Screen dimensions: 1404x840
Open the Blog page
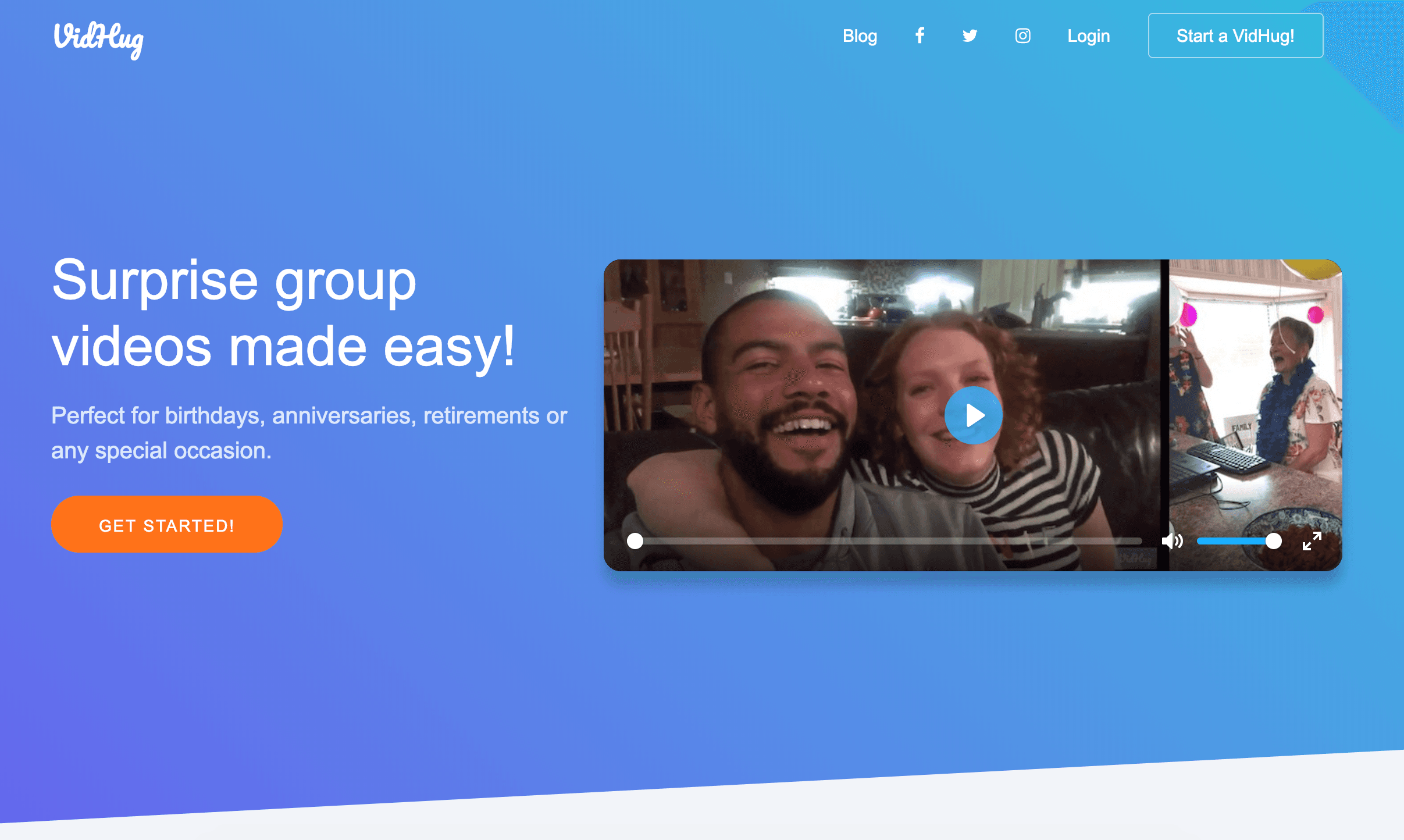pyautogui.click(x=859, y=36)
